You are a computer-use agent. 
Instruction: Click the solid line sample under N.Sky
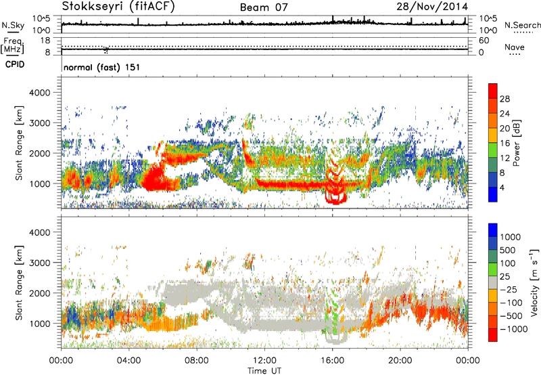coord(13,32)
